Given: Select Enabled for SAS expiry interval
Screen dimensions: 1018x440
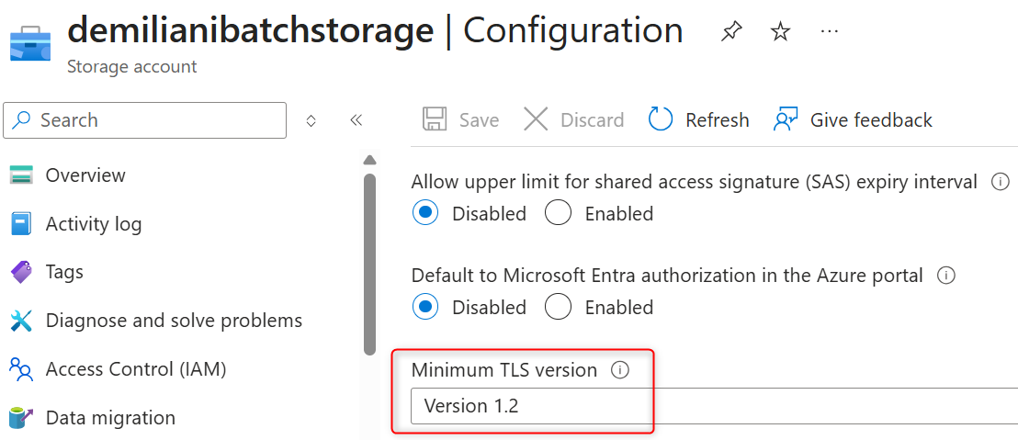Looking at the screenshot, I should 559,214.
